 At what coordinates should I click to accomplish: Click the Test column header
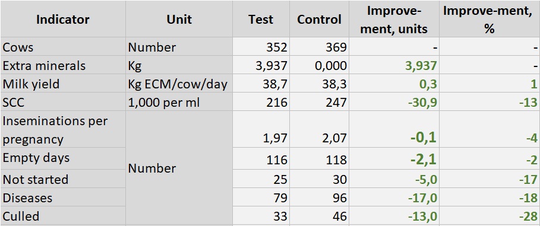(261, 19)
